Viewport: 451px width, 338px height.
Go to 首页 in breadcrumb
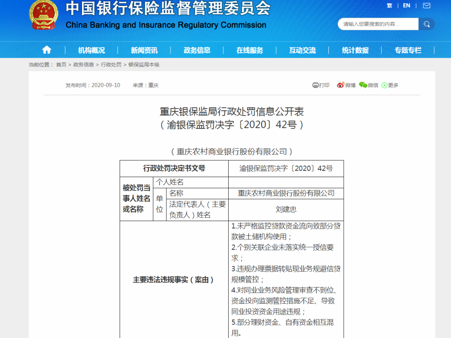pos(61,64)
